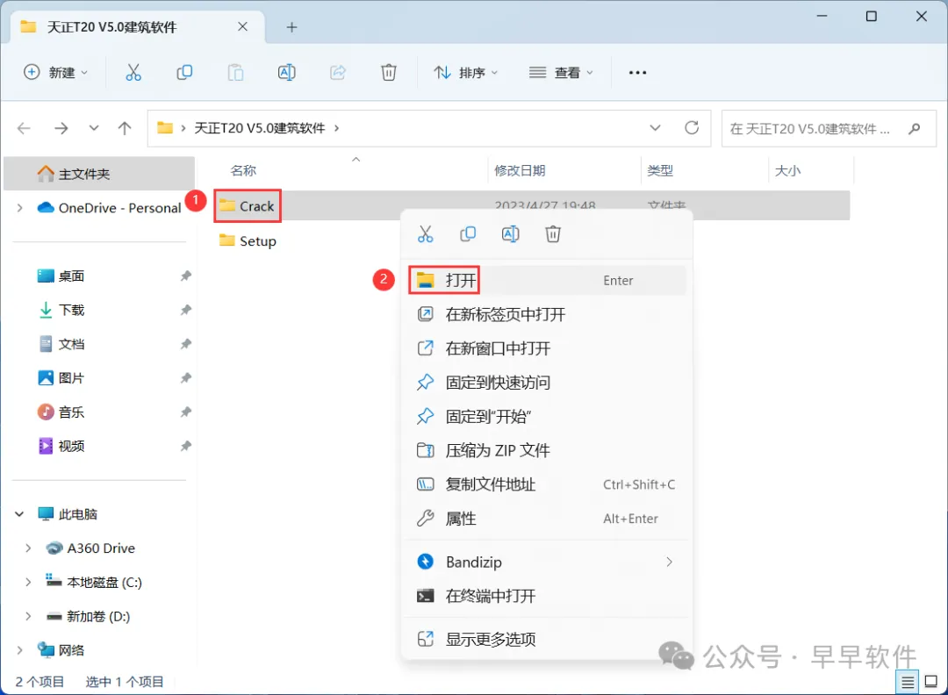The height and width of the screenshot is (695, 948).
Task: Expand the address bar history dropdown
Action: point(655,128)
